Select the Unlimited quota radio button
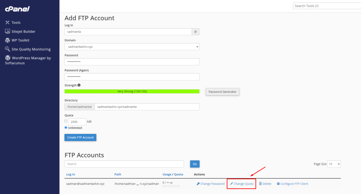Viewport: 361px width, 194px height. pos(66,128)
